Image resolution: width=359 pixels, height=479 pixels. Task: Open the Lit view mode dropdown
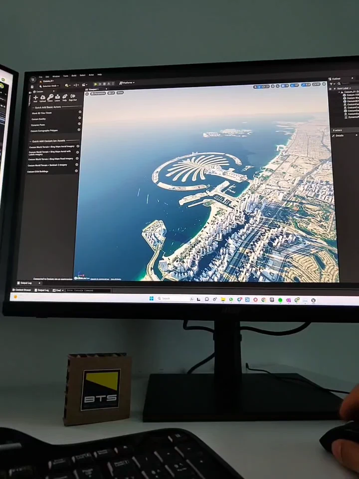coord(111,93)
